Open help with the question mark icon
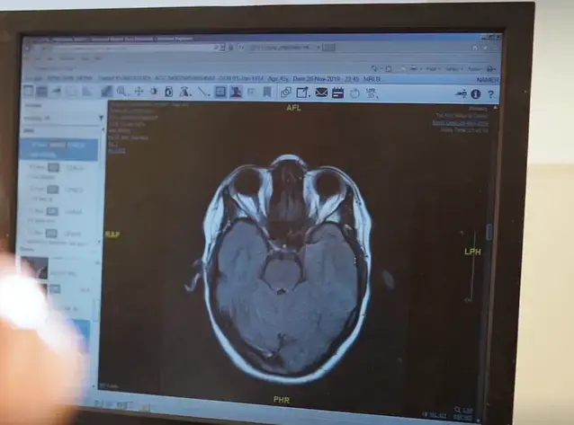This screenshot has width=574, height=425. point(491,94)
